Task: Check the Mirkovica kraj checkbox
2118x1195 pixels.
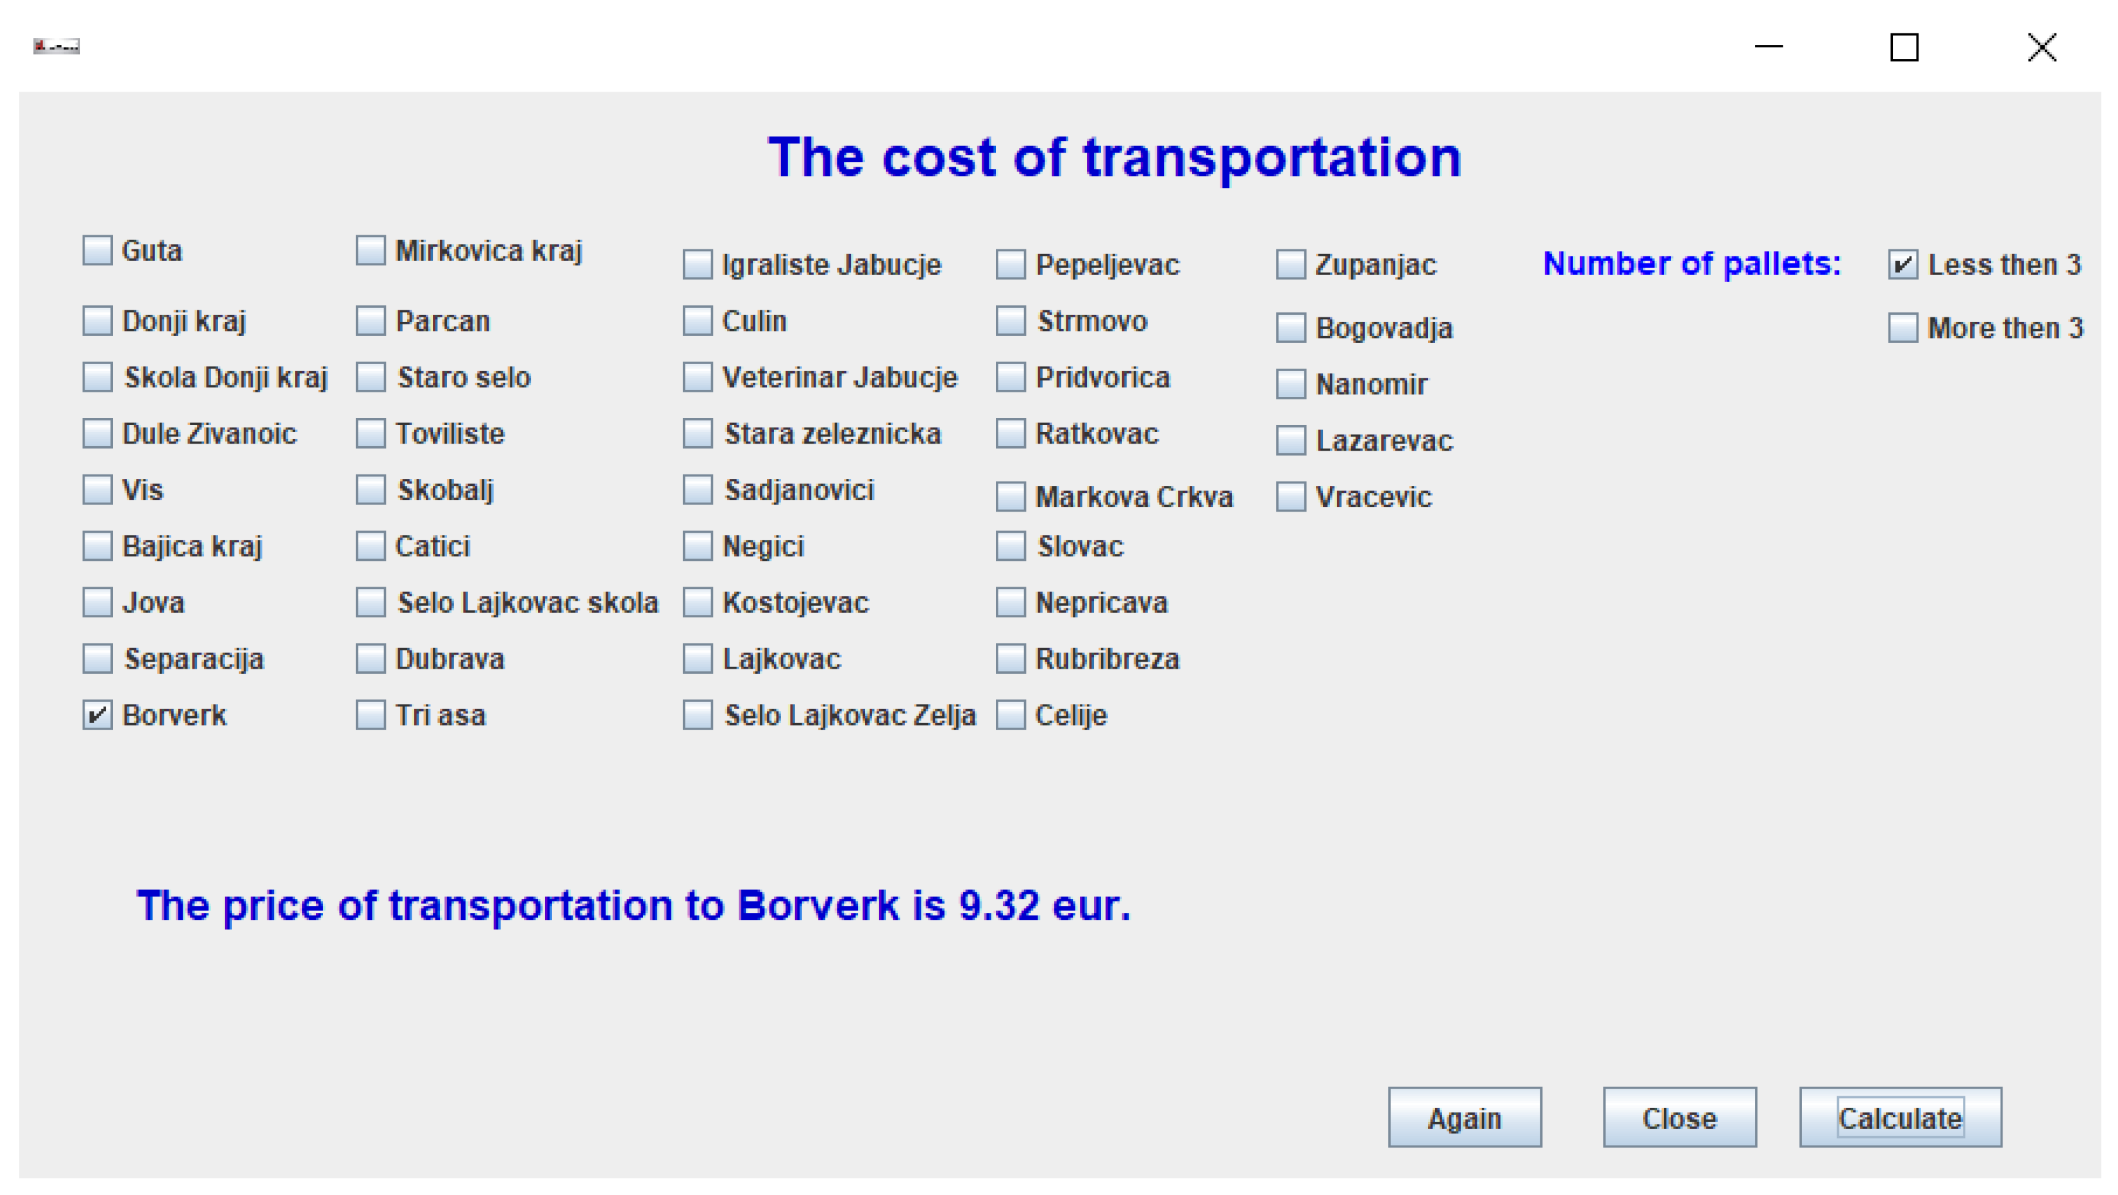Action: coord(371,251)
